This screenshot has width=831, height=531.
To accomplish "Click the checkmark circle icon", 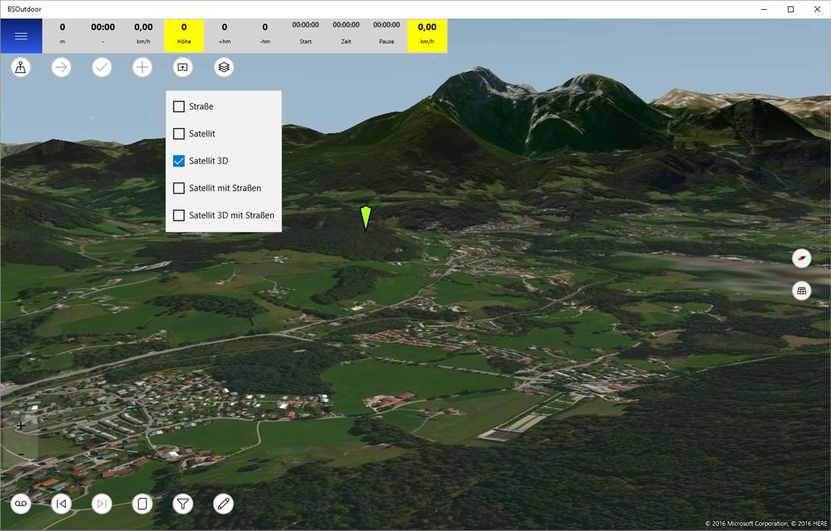I will click(102, 67).
